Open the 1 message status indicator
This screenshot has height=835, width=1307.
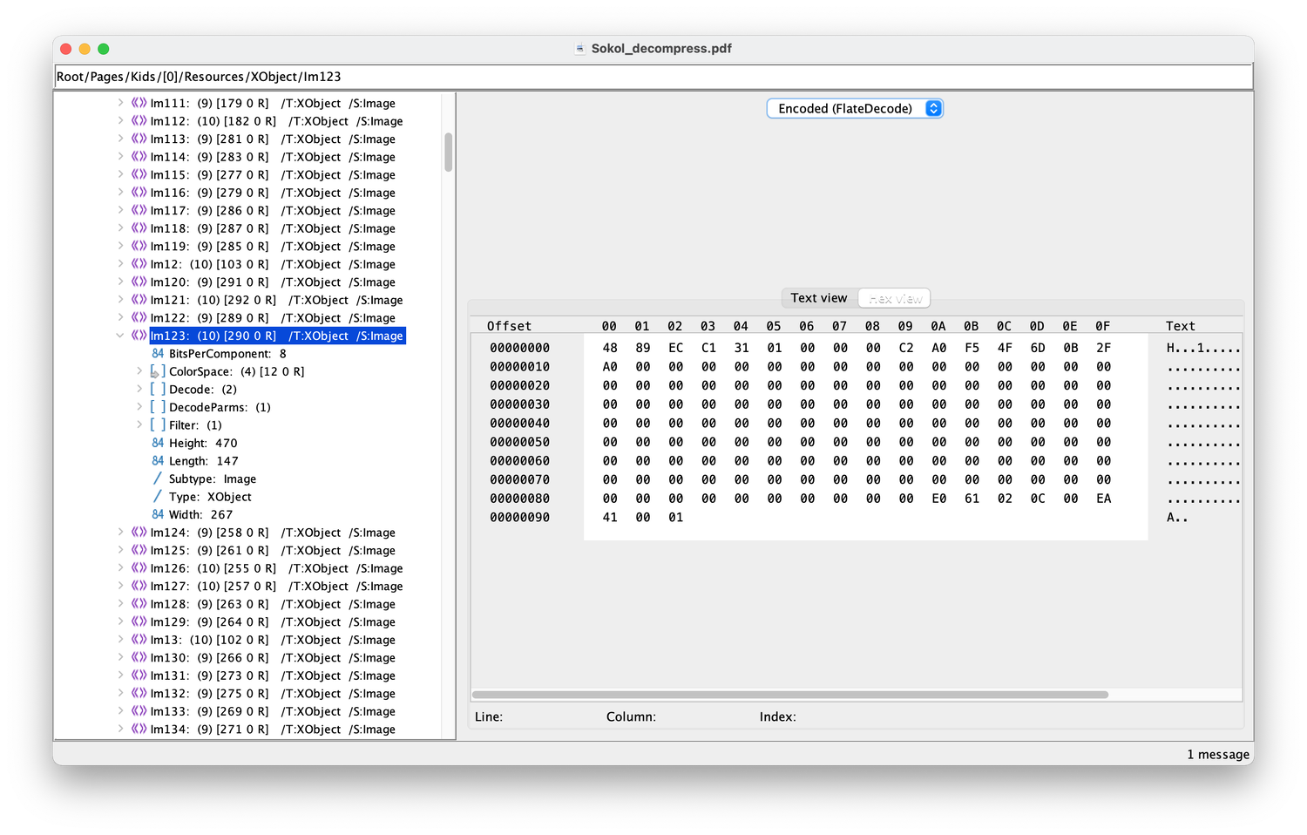(x=1218, y=754)
